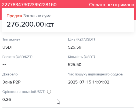Select the price value 525.59

pos(74,47)
